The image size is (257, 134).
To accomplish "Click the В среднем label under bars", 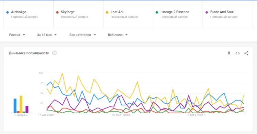I will pyautogui.click(x=21, y=115).
